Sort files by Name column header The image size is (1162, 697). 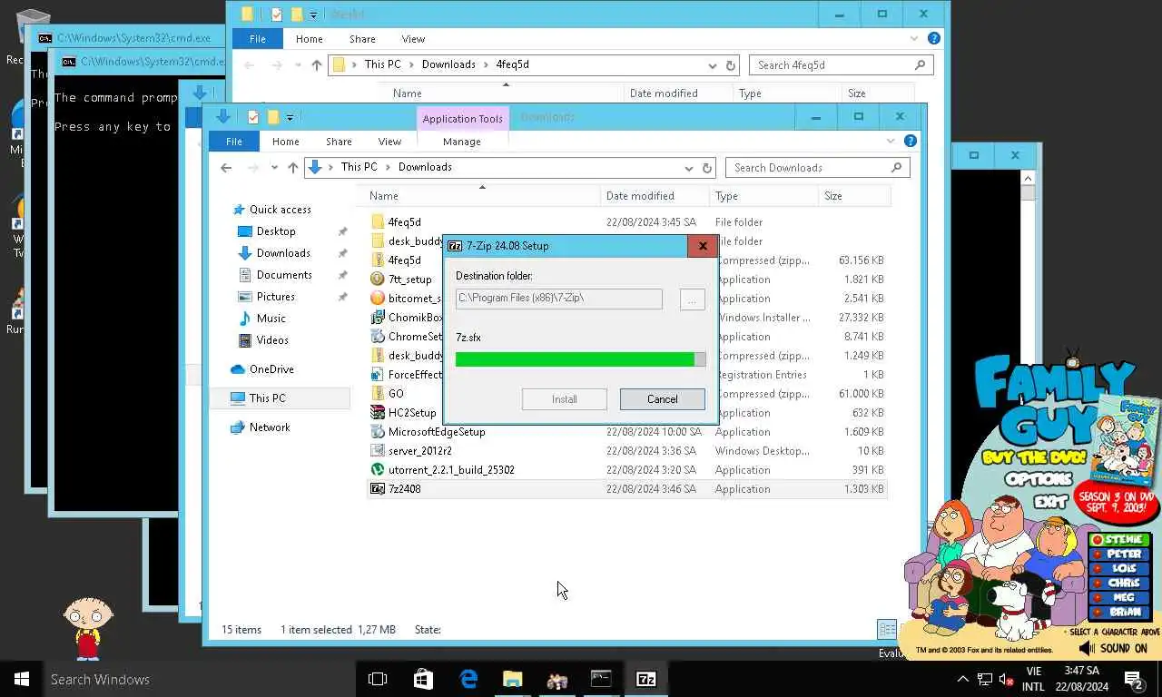[482, 196]
